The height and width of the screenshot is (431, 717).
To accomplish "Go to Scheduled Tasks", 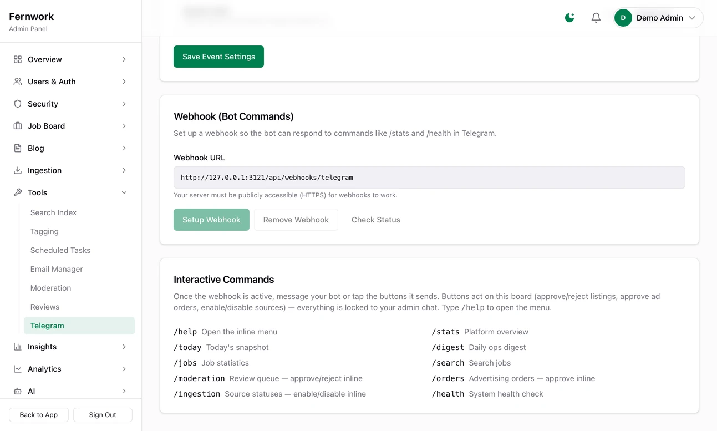I will coord(79,250).
